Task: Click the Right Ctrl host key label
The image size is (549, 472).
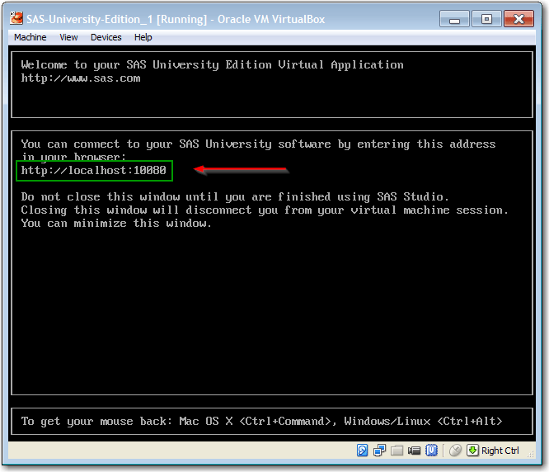Action: click(500, 451)
